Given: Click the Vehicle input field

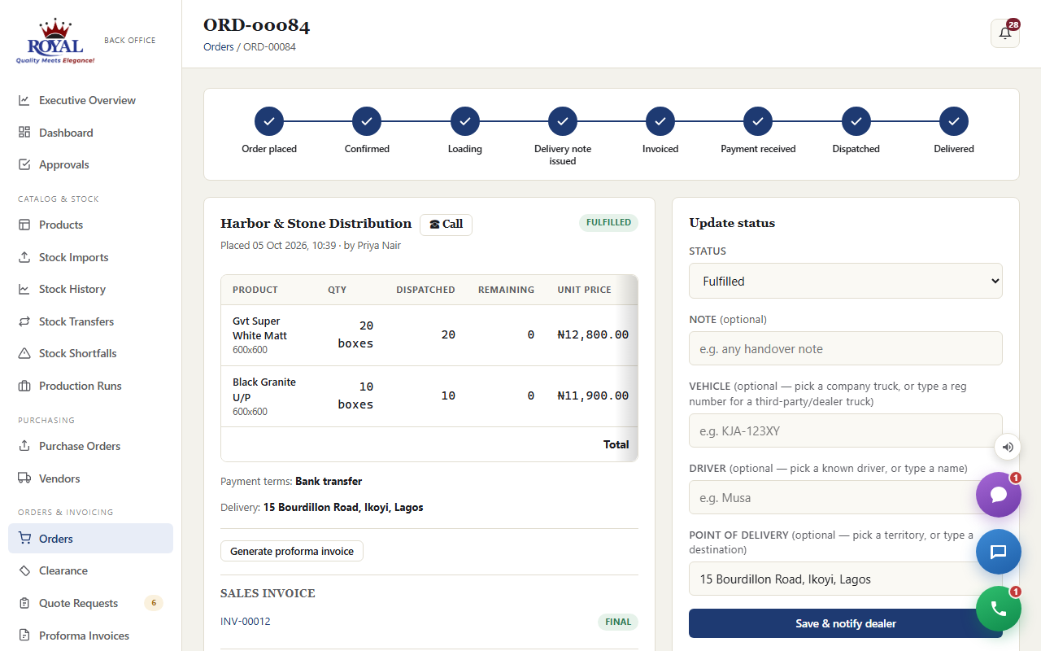Looking at the screenshot, I should click(846, 430).
